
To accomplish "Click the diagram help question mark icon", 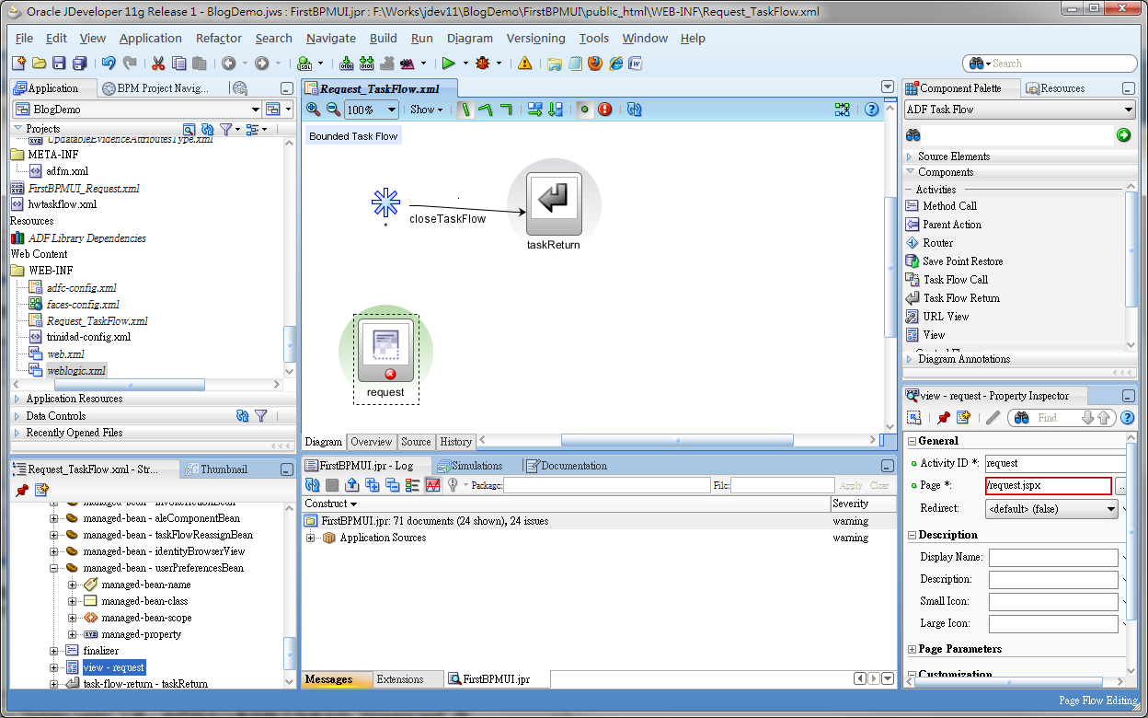I will tap(872, 109).
